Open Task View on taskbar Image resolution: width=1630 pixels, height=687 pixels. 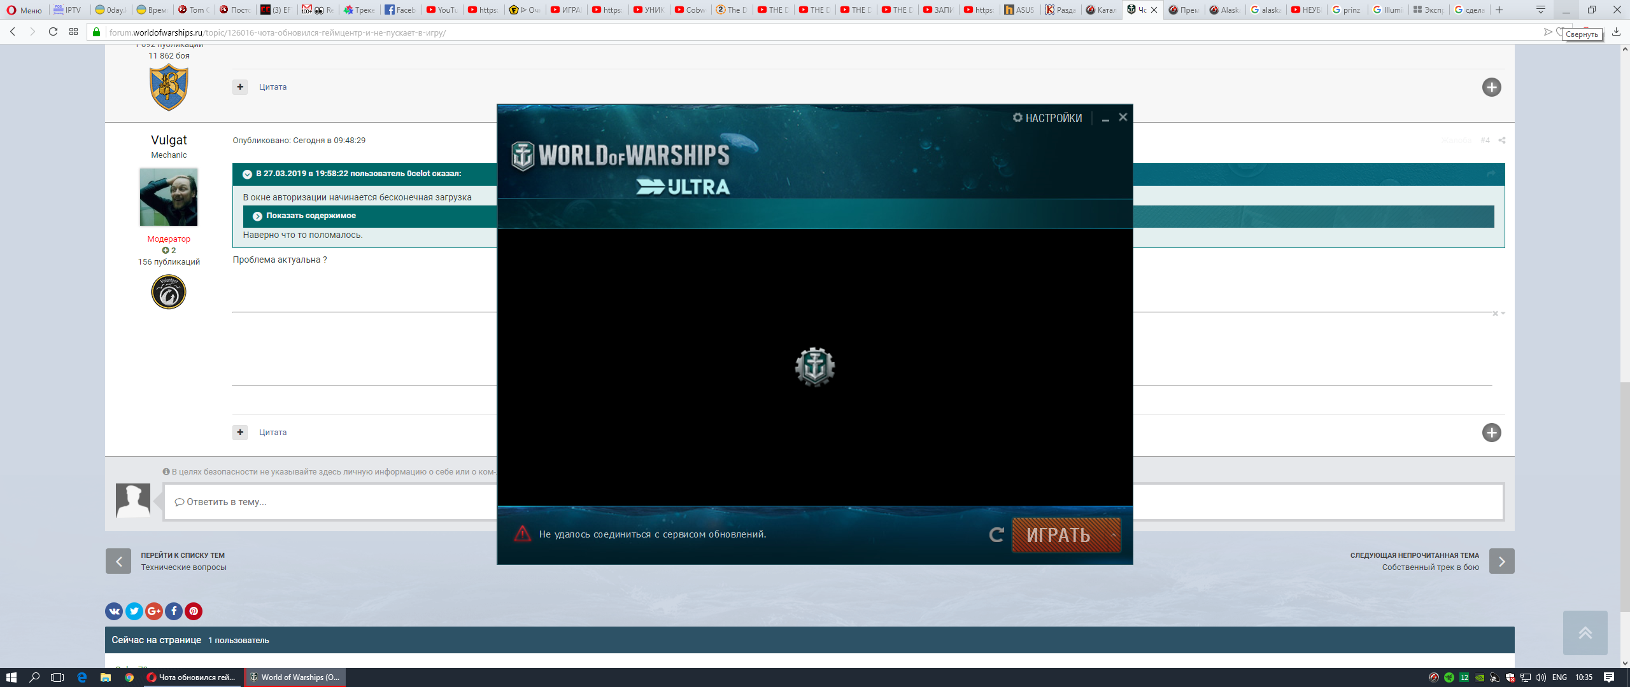tap(57, 677)
